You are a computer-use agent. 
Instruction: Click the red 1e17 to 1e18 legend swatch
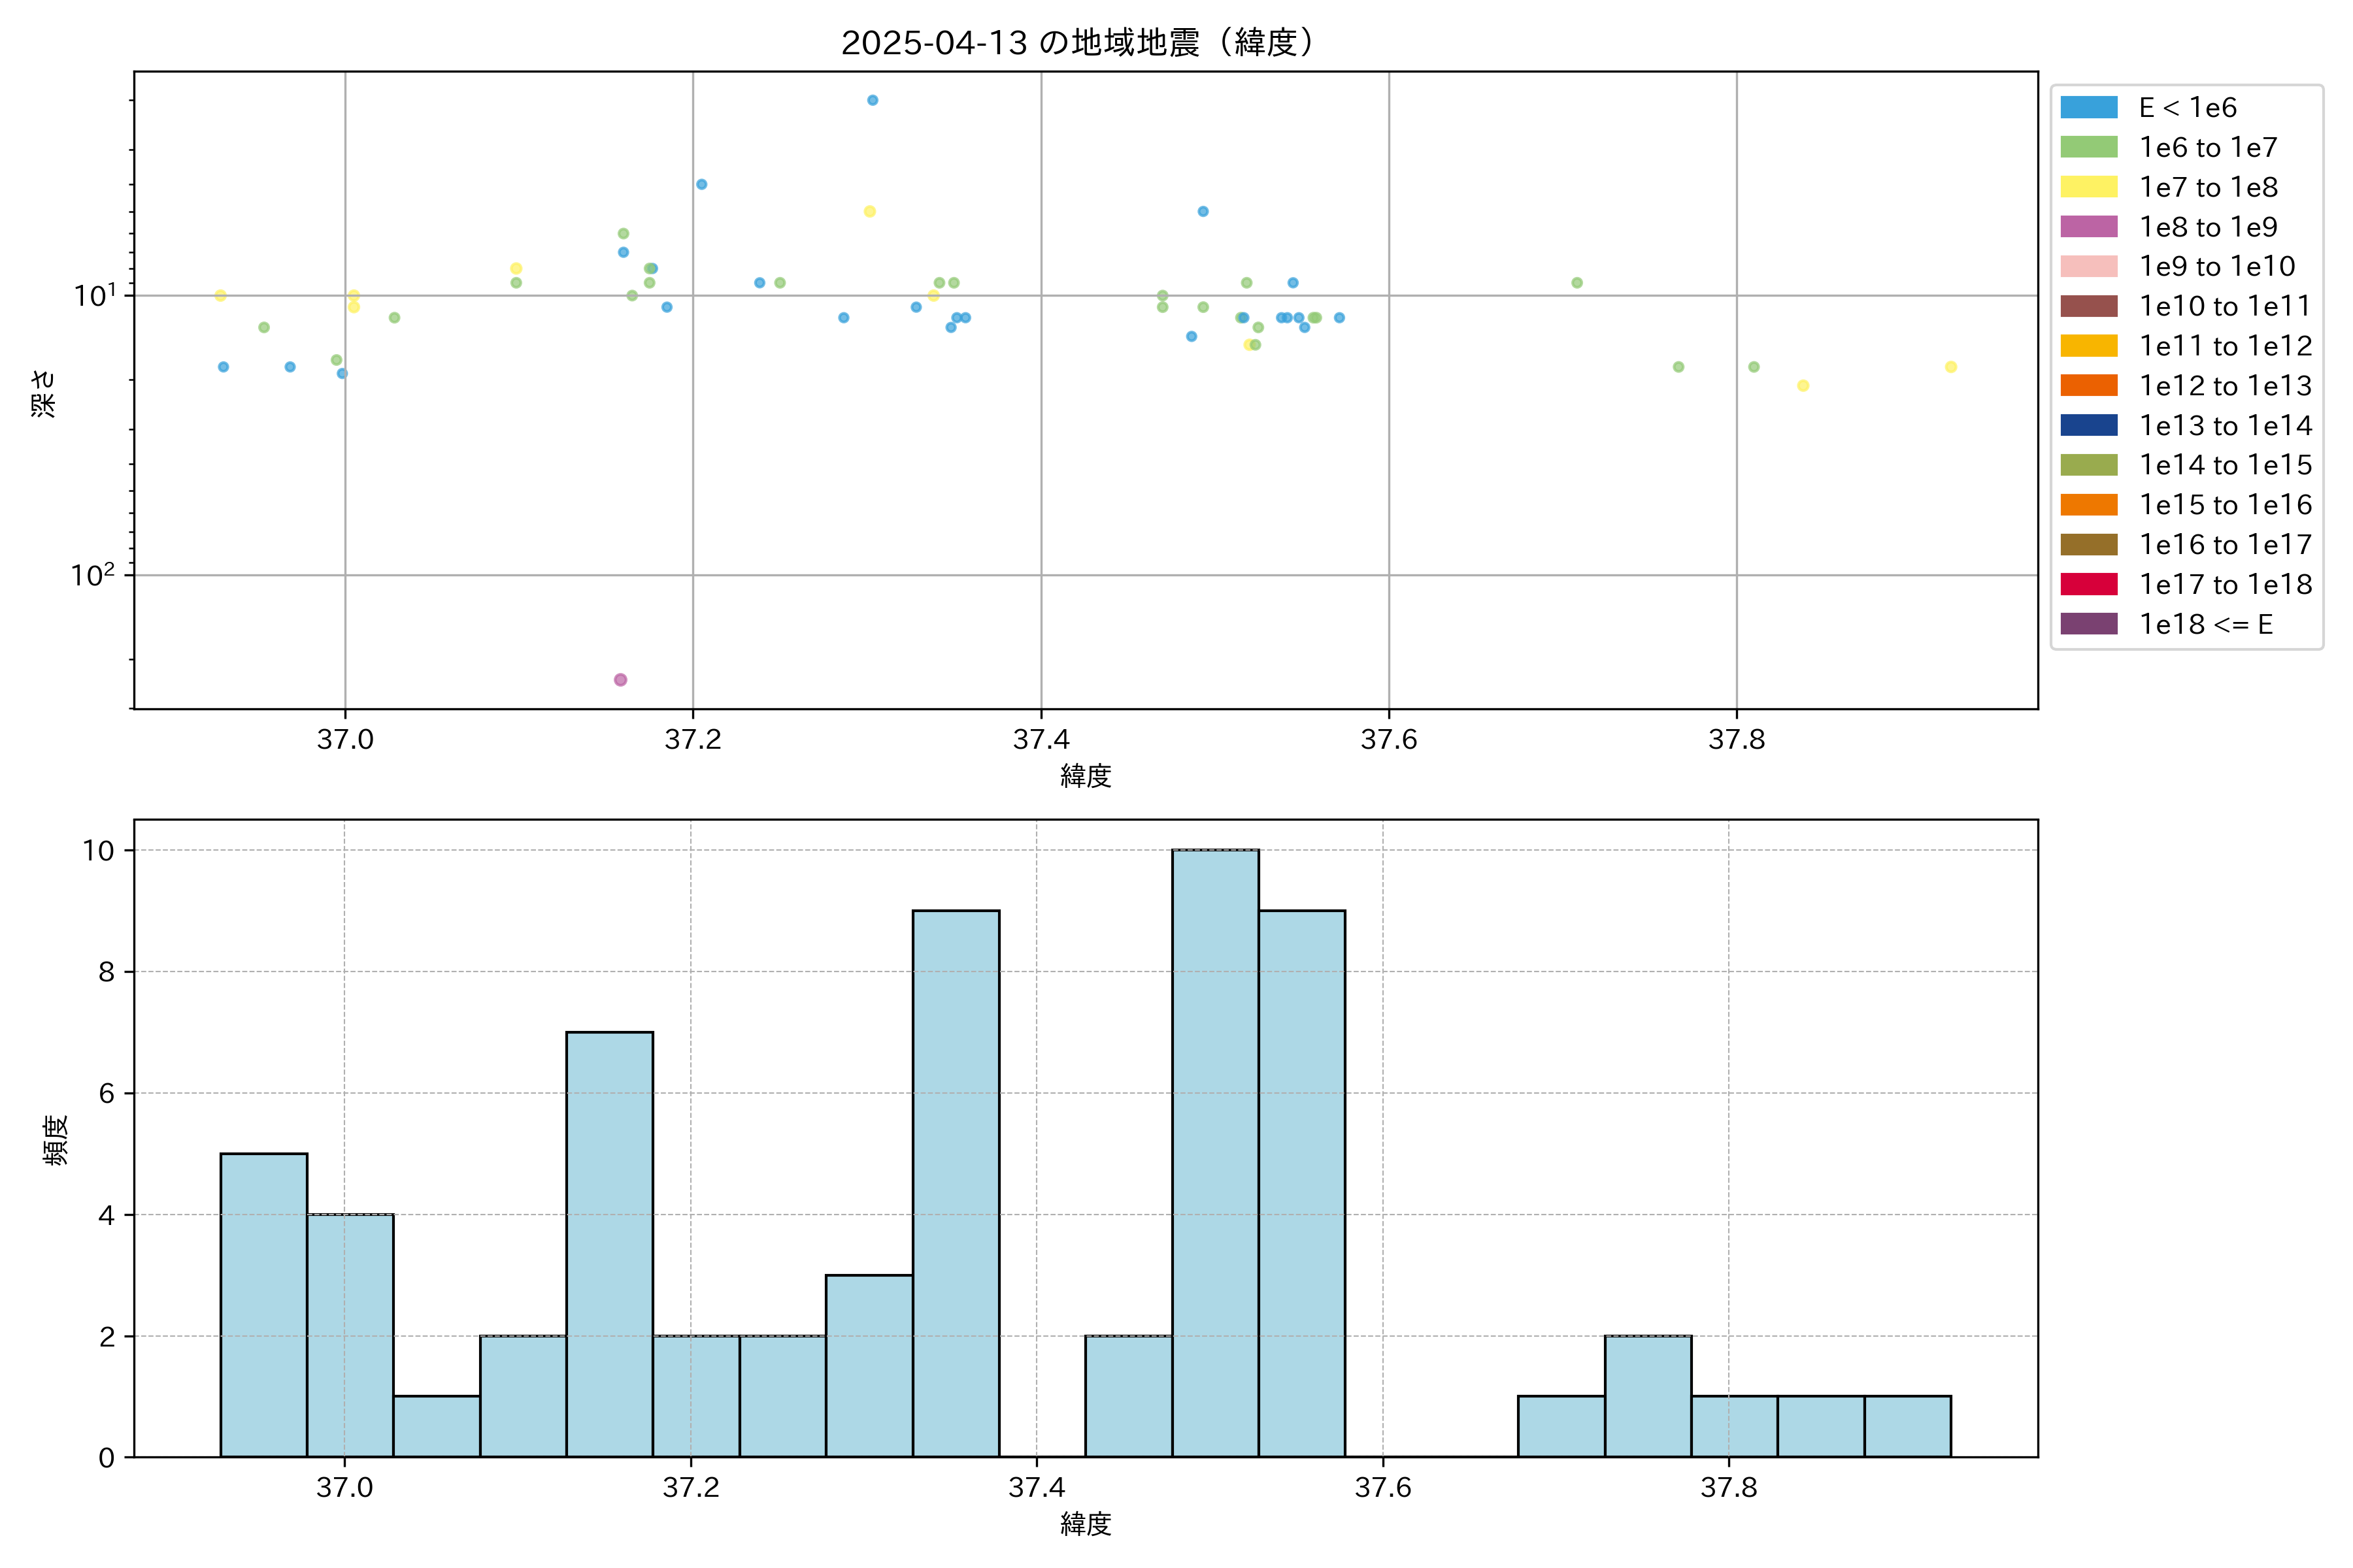point(2089,584)
